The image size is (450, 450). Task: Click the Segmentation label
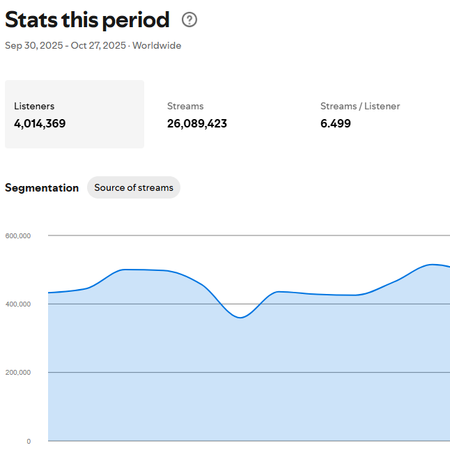click(42, 188)
